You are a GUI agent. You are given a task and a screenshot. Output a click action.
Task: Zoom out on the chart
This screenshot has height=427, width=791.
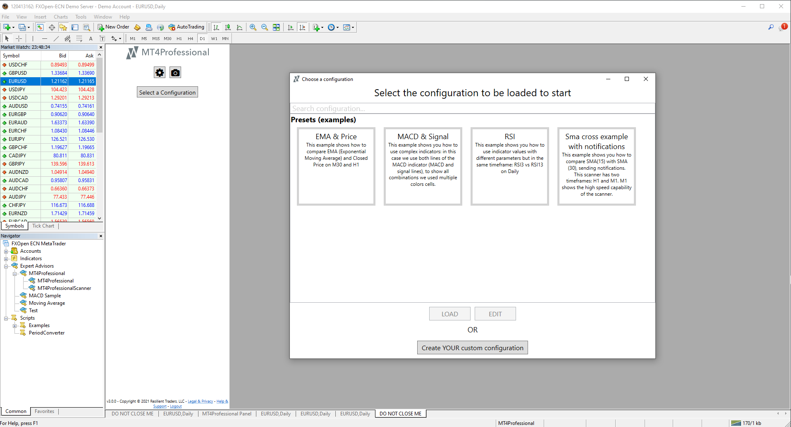point(265,27)
